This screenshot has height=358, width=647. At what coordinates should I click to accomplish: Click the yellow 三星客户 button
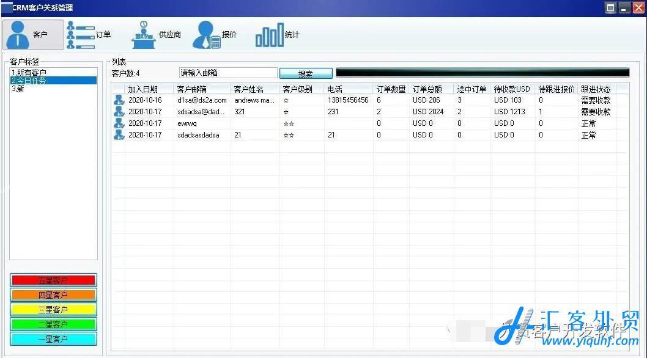[x=53, y=310]
